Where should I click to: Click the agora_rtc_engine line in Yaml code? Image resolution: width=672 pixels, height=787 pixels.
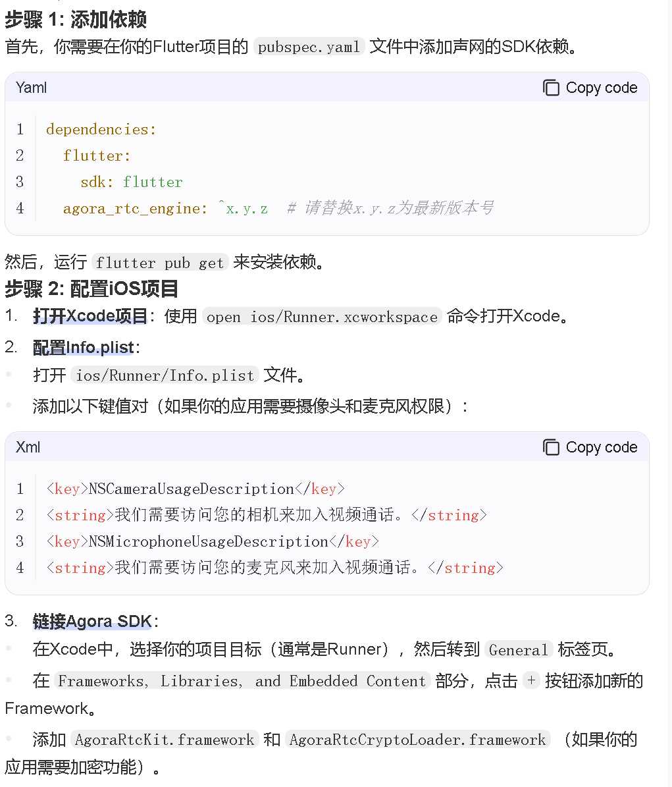[x=278, y=208]
